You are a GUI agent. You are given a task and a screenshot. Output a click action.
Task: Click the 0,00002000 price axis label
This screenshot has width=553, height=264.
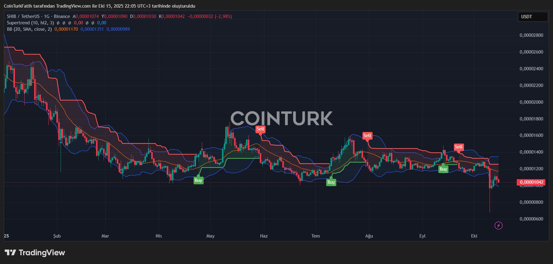click(x=531, y=102)
